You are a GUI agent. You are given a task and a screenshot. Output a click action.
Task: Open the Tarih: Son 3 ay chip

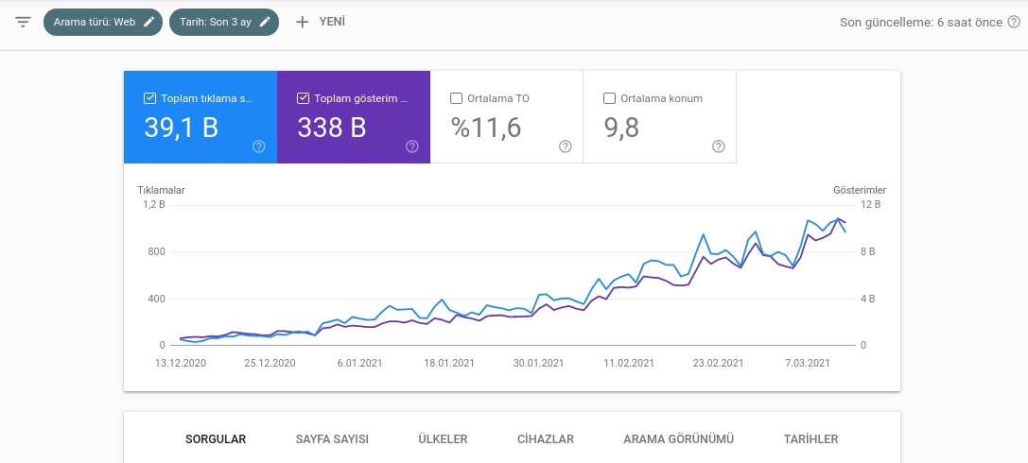pyautogui.click(x=224, y=22)
